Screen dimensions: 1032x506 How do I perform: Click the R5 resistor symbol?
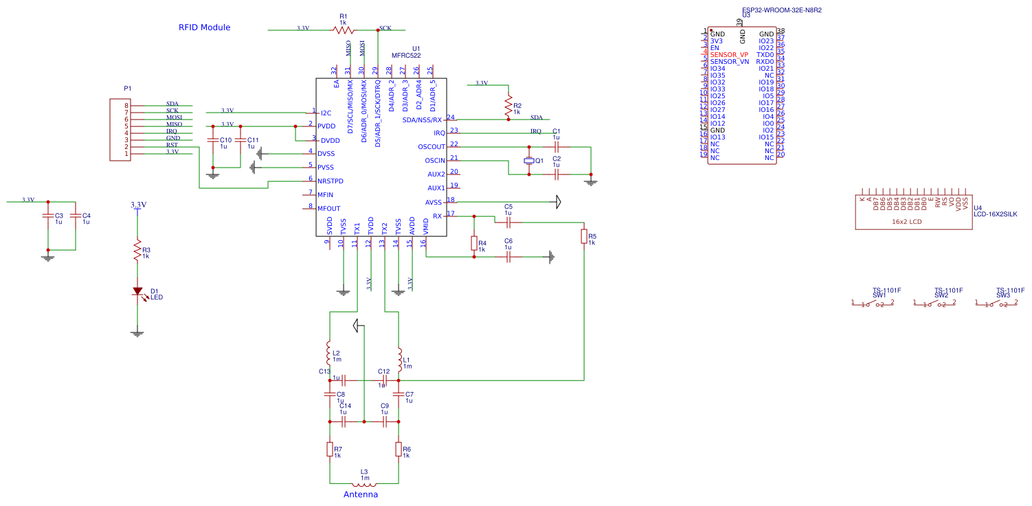coord(584,236)
